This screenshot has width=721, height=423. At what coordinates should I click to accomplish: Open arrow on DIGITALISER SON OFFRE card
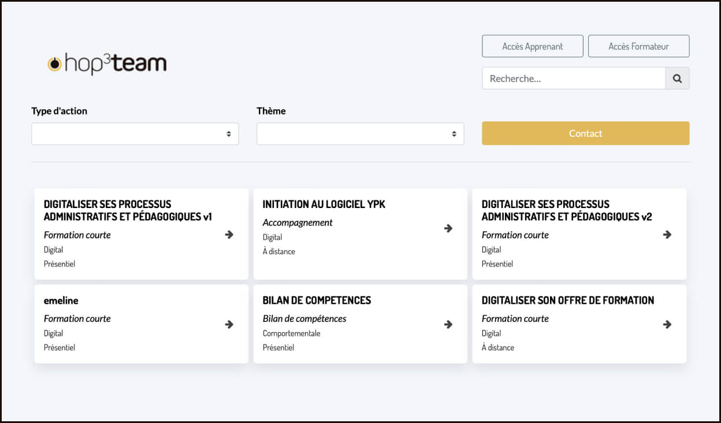tap(667, 324)
